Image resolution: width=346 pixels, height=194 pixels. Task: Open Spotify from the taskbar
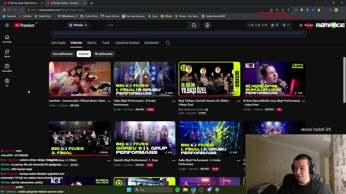pyautogui.click(x=177, y=190)
